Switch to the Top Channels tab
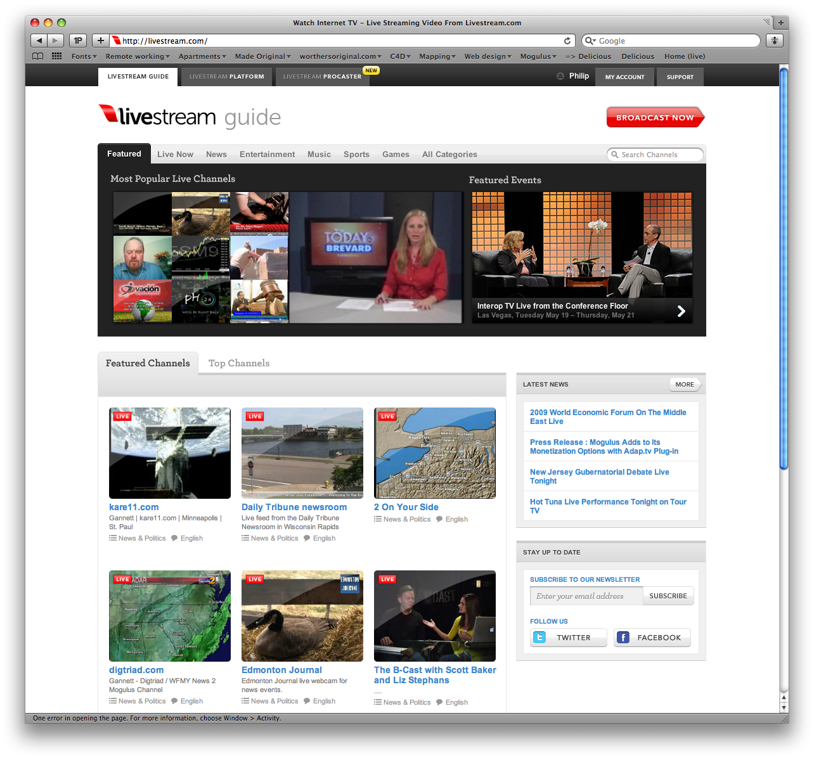 (239, 363)
